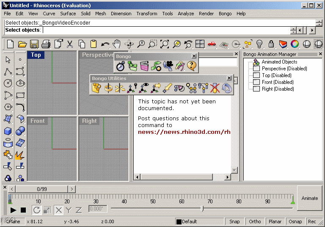The width and height of the screenshot is (325, 227).
Task: Open the Surface menu
Action: tap(68, 14)
